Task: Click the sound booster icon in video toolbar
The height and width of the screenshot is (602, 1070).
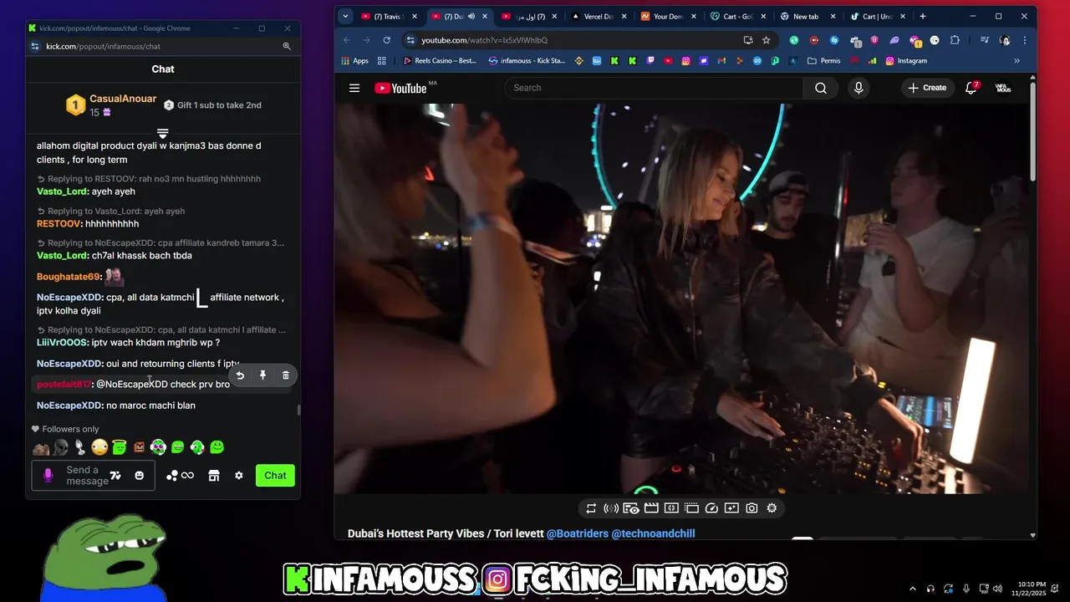Action: tap(611, 508)
